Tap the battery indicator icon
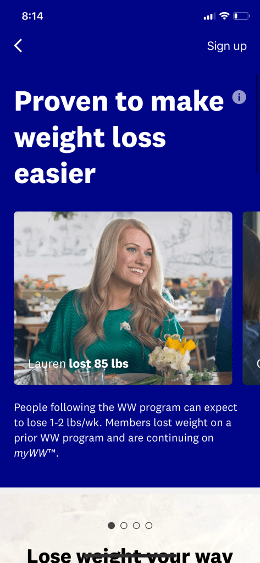This screenshot has width=260, height=563. click(241, 16)
